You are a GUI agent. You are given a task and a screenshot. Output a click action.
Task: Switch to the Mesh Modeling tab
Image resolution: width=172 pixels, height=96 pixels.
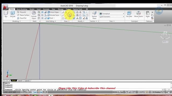click(22, 9)
